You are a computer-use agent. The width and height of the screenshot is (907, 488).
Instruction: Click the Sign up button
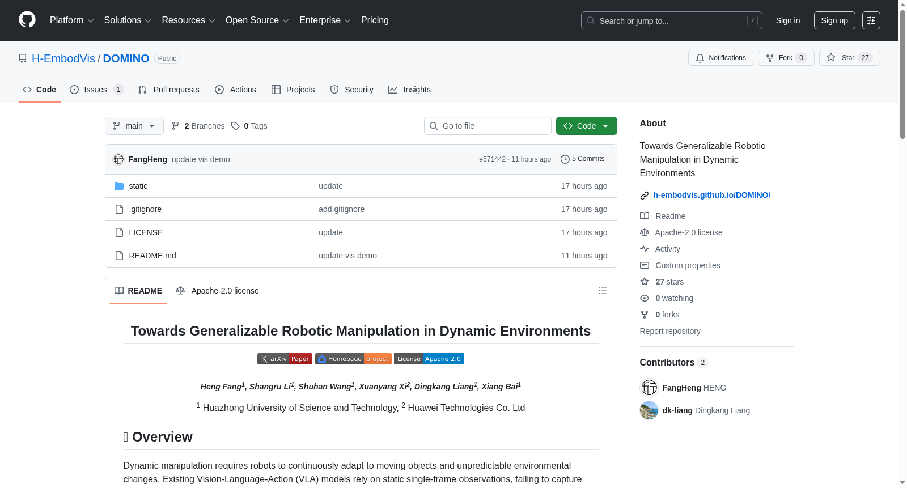834,20
